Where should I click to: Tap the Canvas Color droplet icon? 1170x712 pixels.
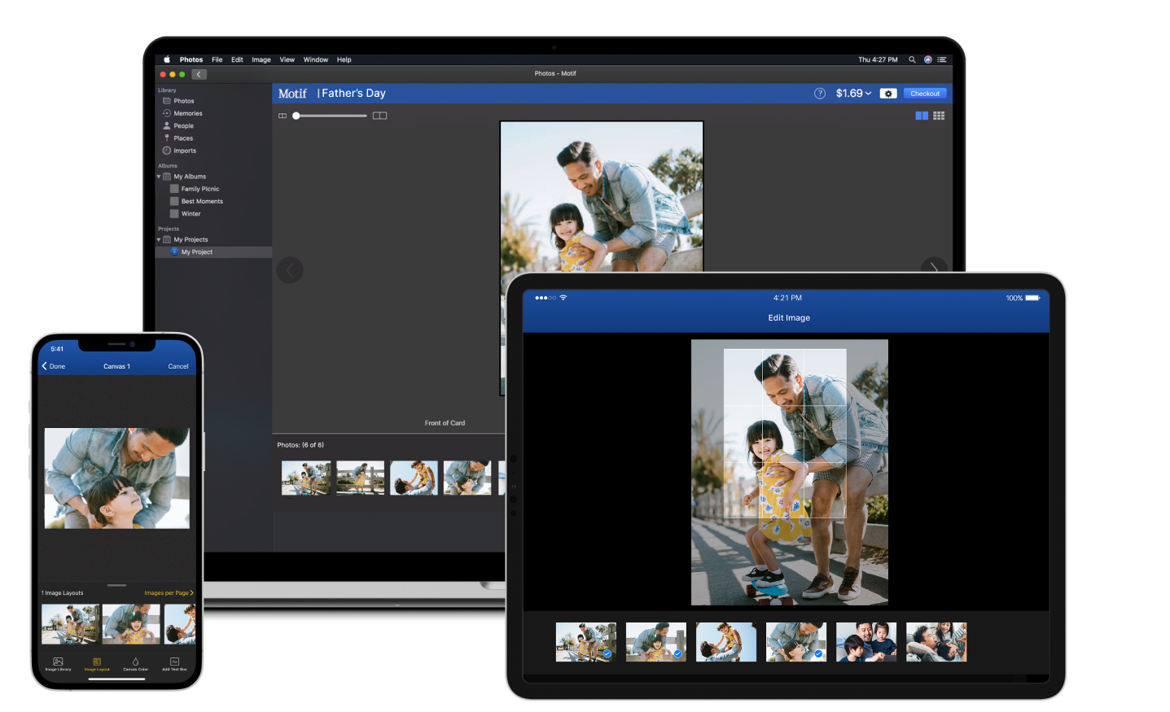tap(135, 662)
